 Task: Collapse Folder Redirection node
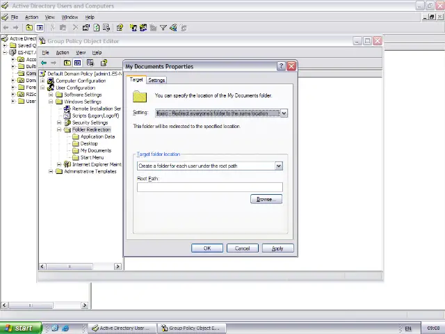59,129
